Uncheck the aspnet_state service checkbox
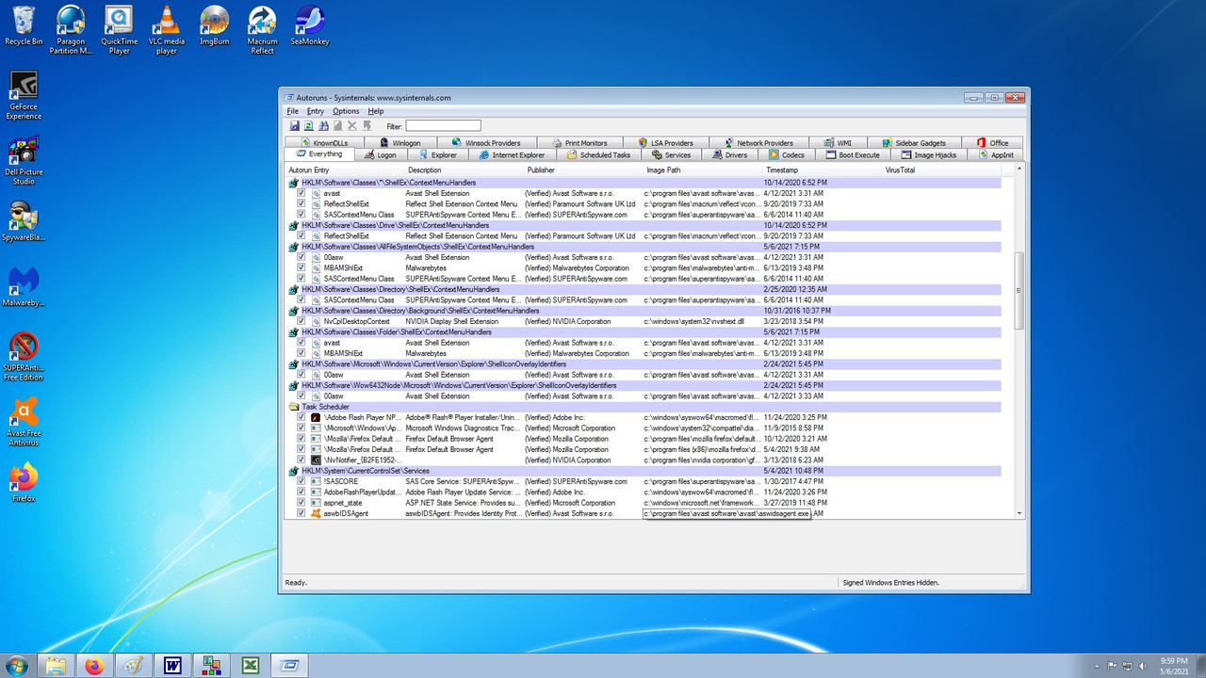 pos(301,503)
